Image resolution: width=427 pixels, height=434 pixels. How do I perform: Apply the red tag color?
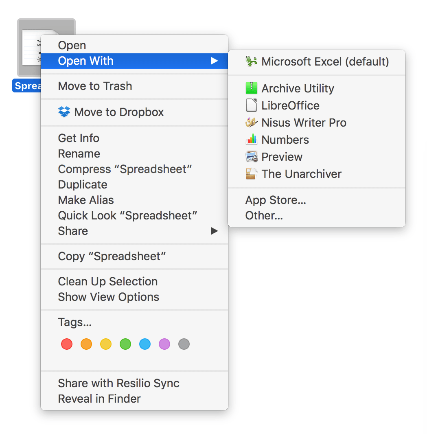click(67, 344)
